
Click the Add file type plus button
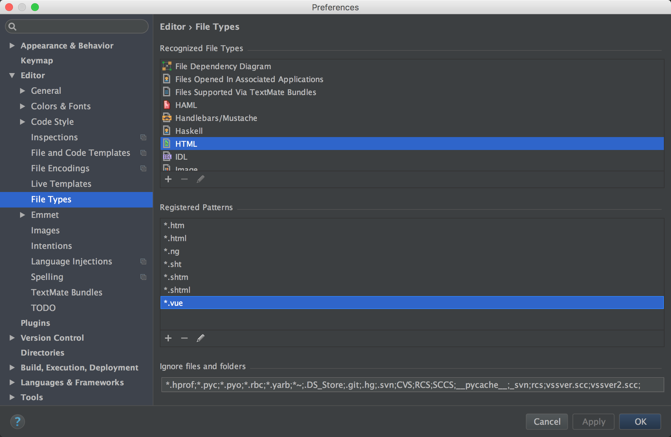[x=169, y=179]
